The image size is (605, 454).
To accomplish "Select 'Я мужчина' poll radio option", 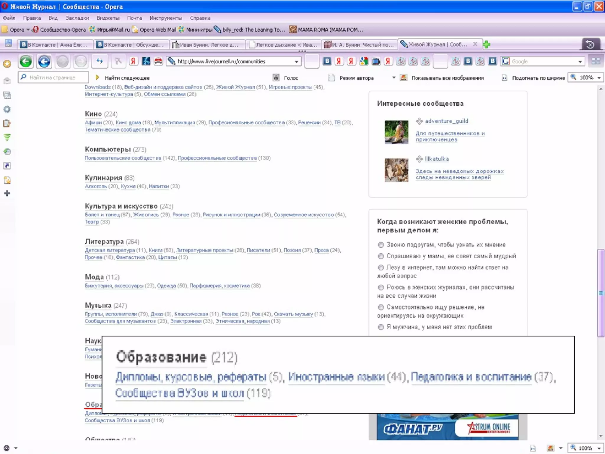I will tap(381, 327).
